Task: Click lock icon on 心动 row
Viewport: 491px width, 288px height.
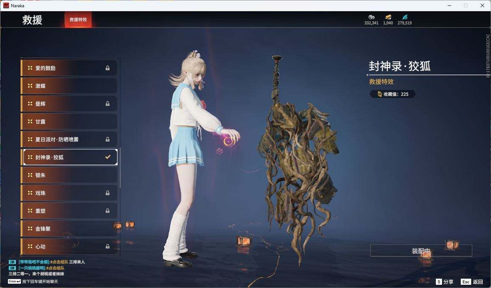Action: (107, 246)
